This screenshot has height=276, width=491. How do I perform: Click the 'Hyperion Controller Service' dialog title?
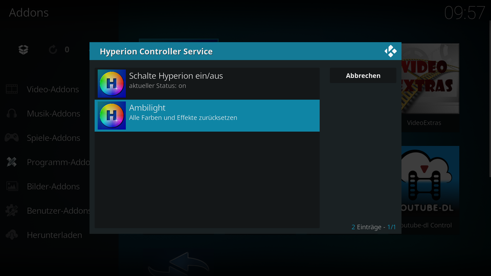(156, 51)
